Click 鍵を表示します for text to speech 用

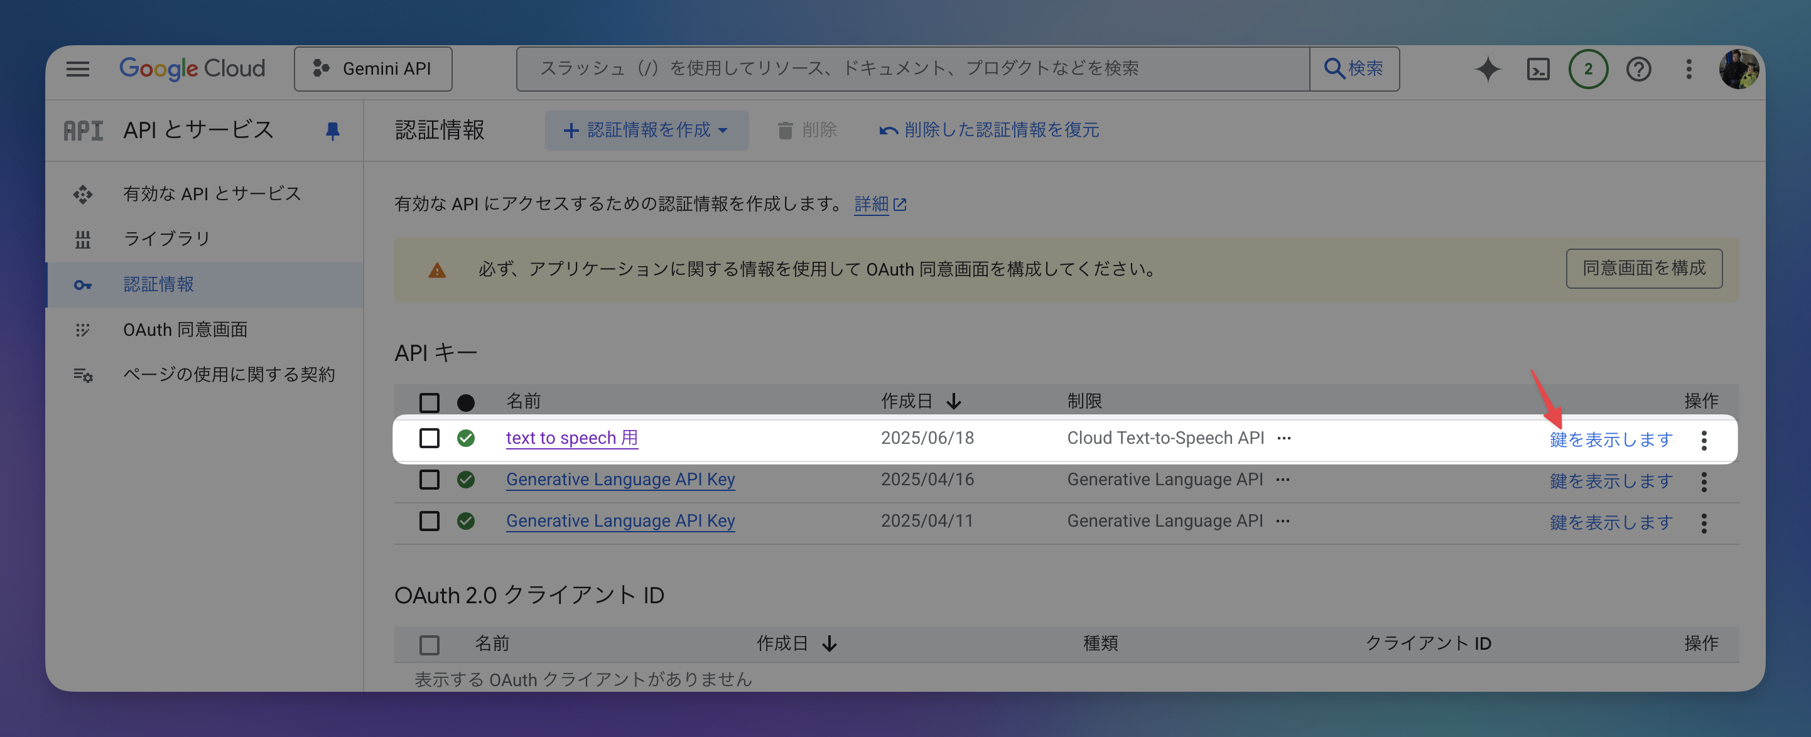pos(1610,440)
